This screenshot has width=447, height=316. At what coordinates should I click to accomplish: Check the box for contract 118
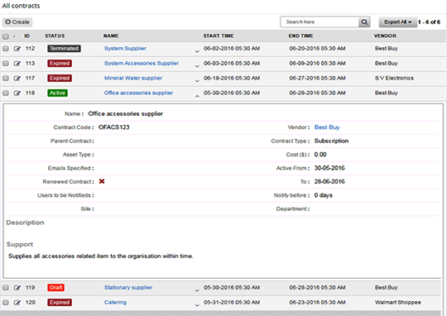pyautogui.click(x=6, y=93)
